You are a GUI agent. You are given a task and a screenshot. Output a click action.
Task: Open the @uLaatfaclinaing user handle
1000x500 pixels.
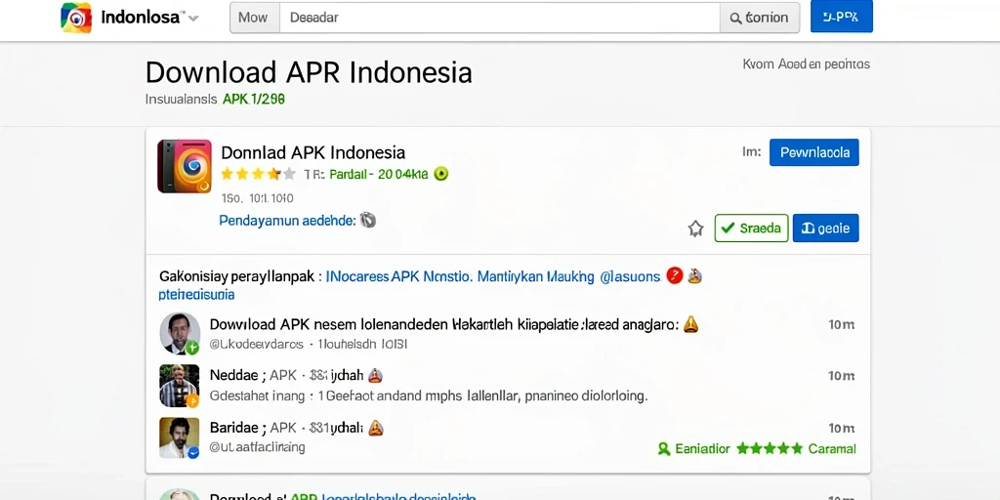(x=258, y=447)
